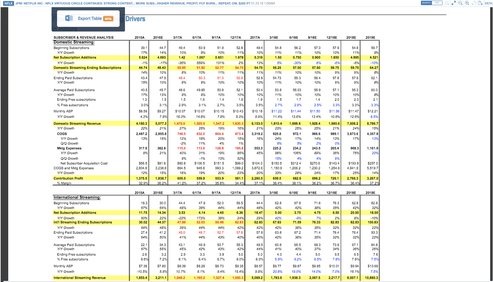Click the 'Int'l Streaming Ending Subscriptions' label
Screen dimensions: 493x282
[x=83, y=222]
